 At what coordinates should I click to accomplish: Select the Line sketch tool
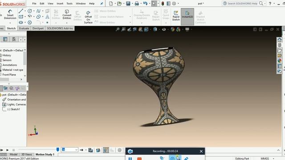pyautogui.click(x=21, y=11)
